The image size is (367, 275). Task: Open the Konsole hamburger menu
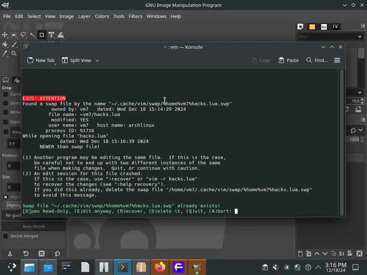click(x=337, y=60)
